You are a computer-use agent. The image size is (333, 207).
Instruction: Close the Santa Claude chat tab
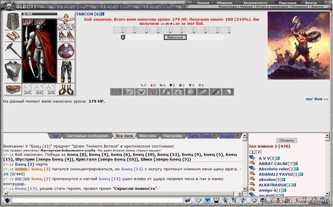tap(214, 135)
